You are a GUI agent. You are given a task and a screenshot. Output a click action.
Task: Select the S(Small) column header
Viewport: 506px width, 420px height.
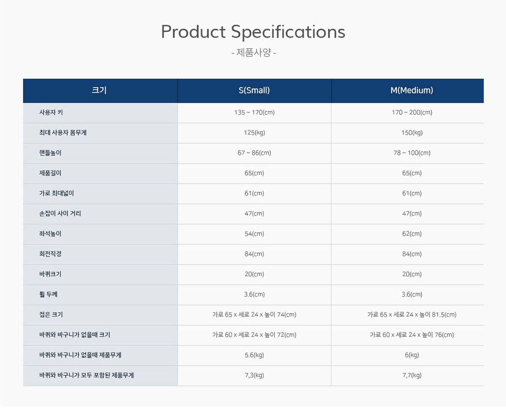pyautogui.click(x=254, y=90)
